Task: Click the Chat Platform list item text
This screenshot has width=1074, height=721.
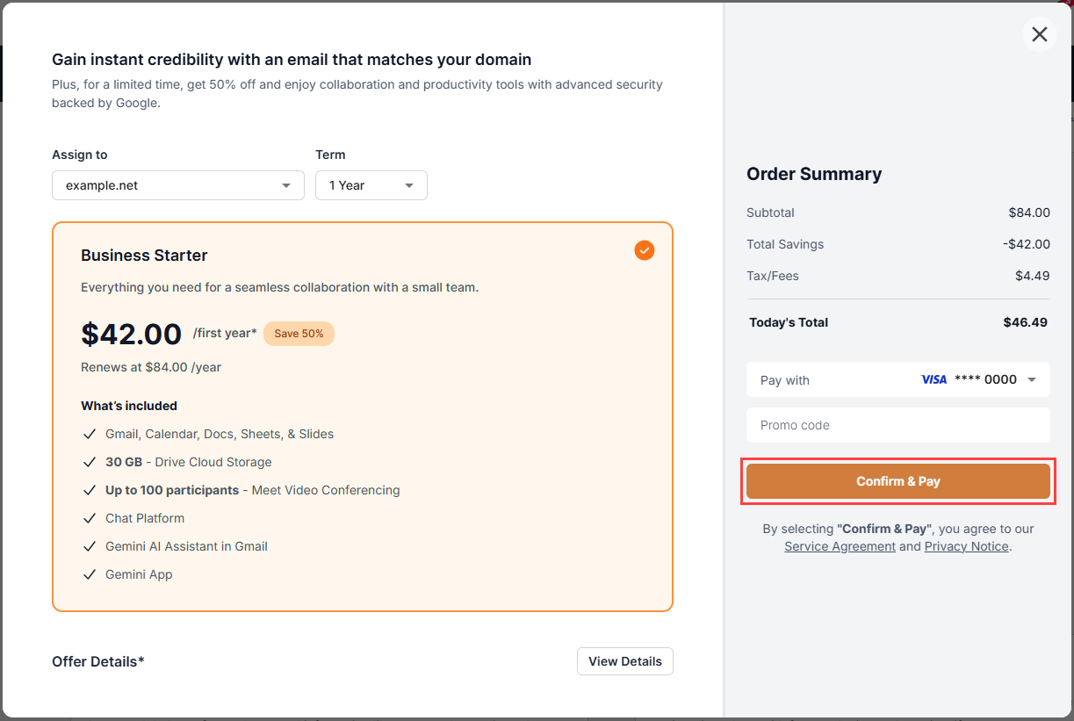Action: click(x=145, y=518)
